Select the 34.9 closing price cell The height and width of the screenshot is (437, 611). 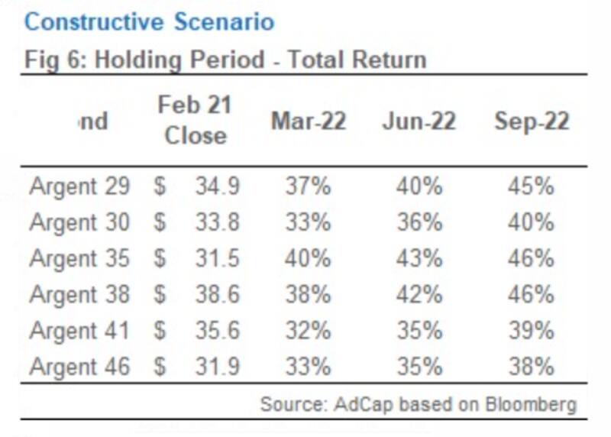pyautogui.click(x=216, y=186)
